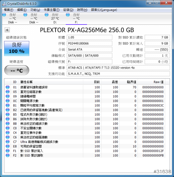This screenshot has width=174, height=177.
Task: Click status orb for attribute B1 row
Action: 8,105
